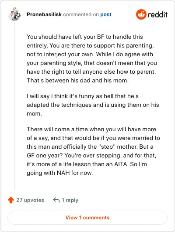This screenshot has height=232, width=175.
Task: Click the paragraph starting "I will say I think"
Action: coord(93,105)
